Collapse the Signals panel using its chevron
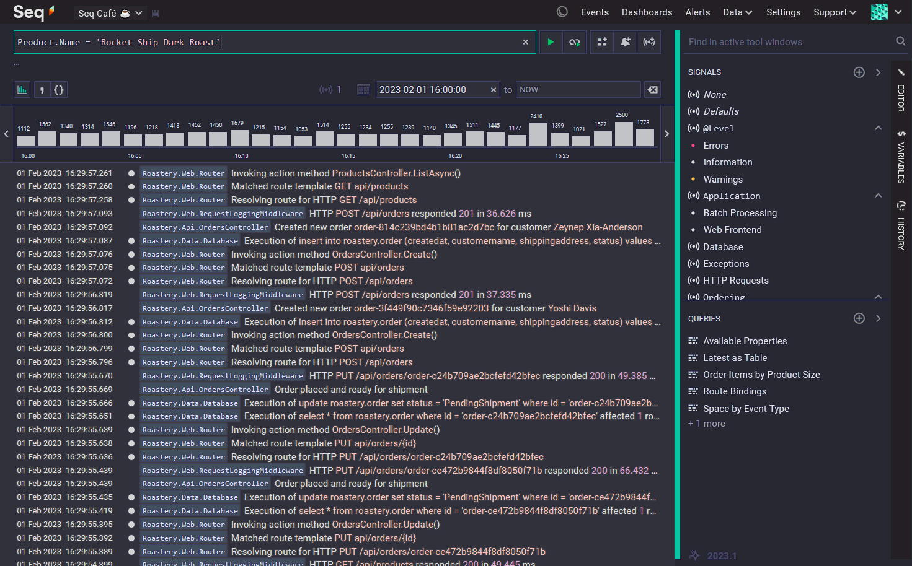Viewport: 912px width, 566px height. (878, 72)
